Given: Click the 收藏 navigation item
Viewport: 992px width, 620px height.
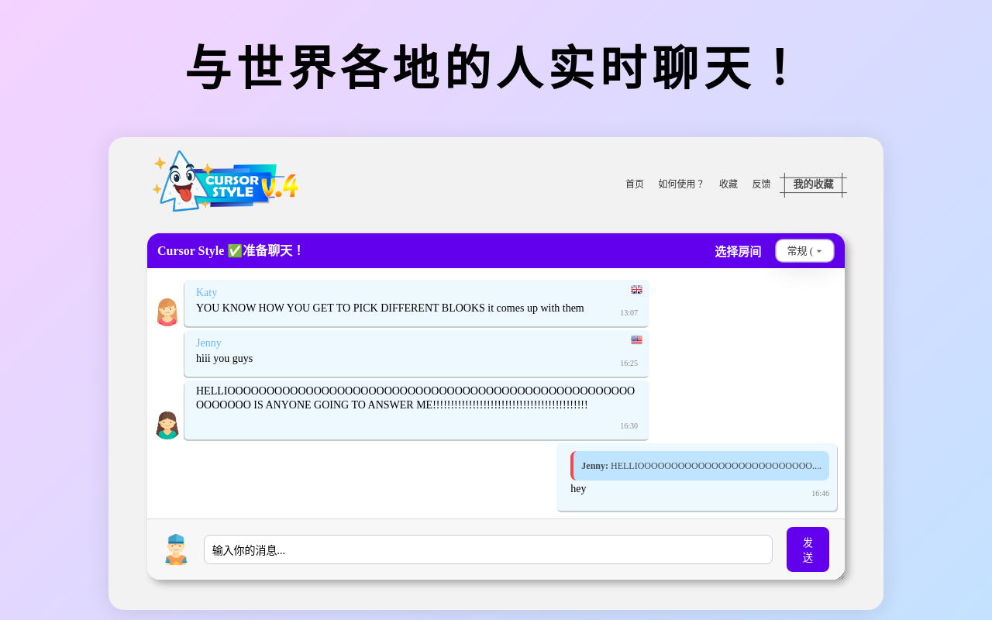Looking at the screenshot, I should [728, 184].
